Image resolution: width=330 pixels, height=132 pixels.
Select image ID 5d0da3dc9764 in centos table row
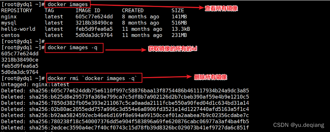[94, 35]
